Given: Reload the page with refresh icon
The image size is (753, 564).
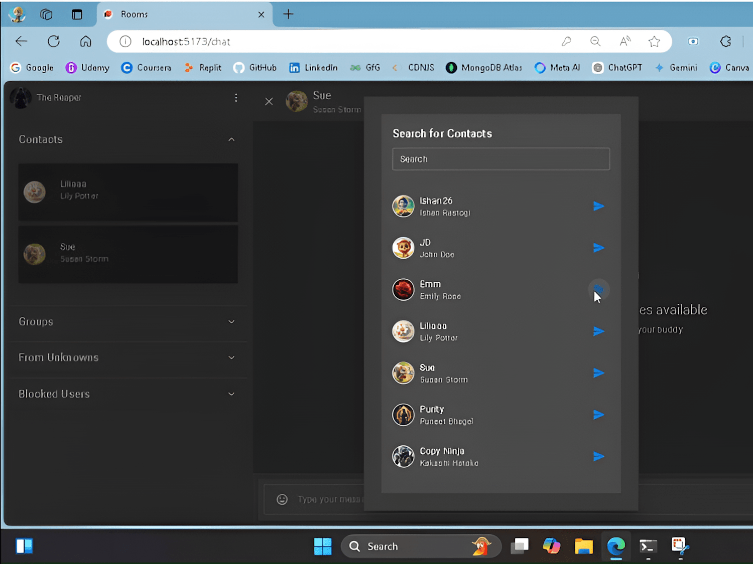Looking at the screenshot, I should click(54, 41).
